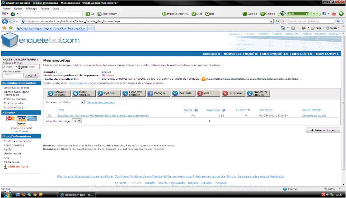
Task: Click the Print icon in command bar
Action: click(x=304, y=28)
